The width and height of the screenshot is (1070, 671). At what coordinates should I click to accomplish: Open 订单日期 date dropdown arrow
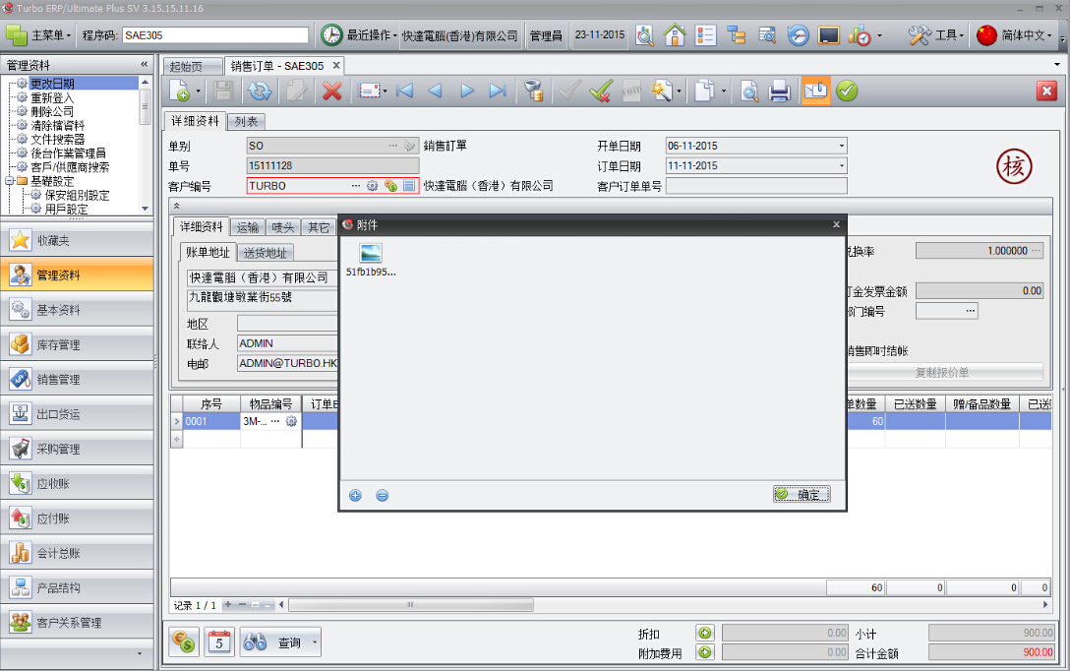click(x=842, y=165)
